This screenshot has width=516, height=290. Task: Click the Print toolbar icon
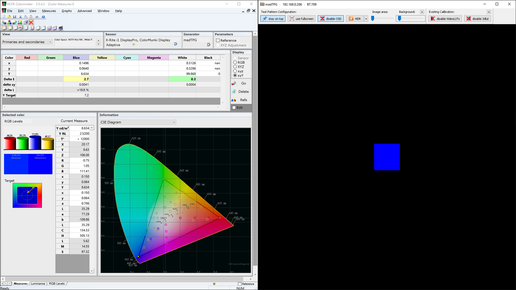[x=37, y=17]
